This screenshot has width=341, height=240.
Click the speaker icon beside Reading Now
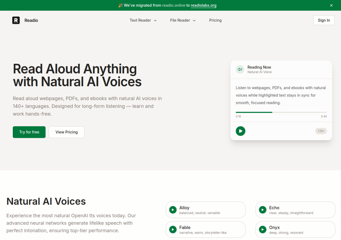tap(240, 69)
